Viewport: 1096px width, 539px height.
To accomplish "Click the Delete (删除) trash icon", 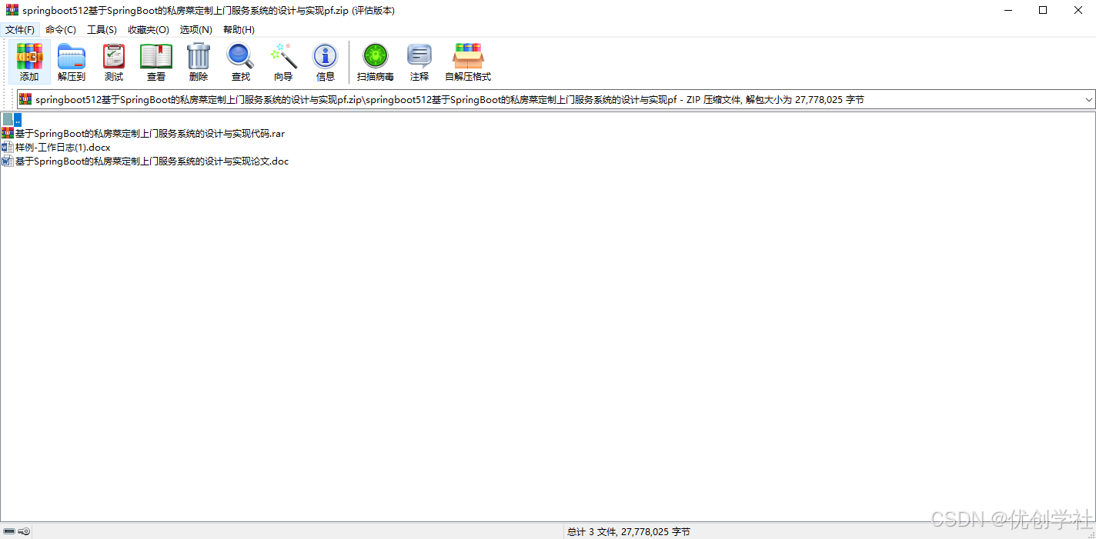I will pos(199,56).
